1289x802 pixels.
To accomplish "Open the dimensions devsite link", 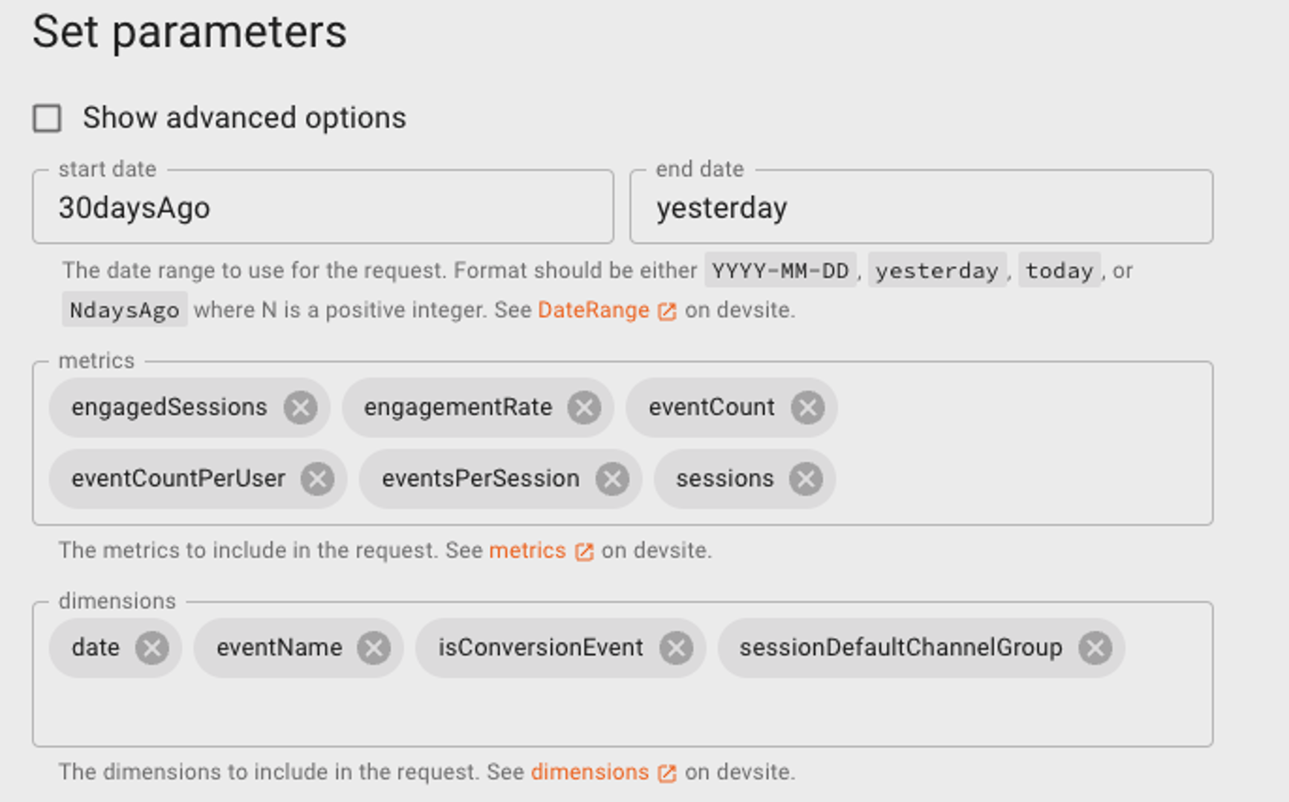I will pyautogui.click(x=590, y=772).
